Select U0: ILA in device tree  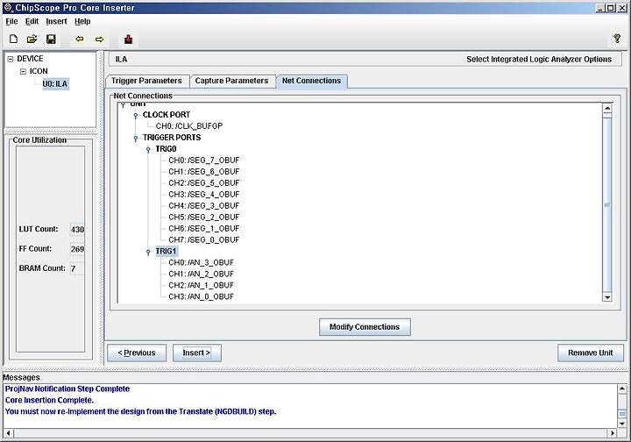(x=55, y=83)
